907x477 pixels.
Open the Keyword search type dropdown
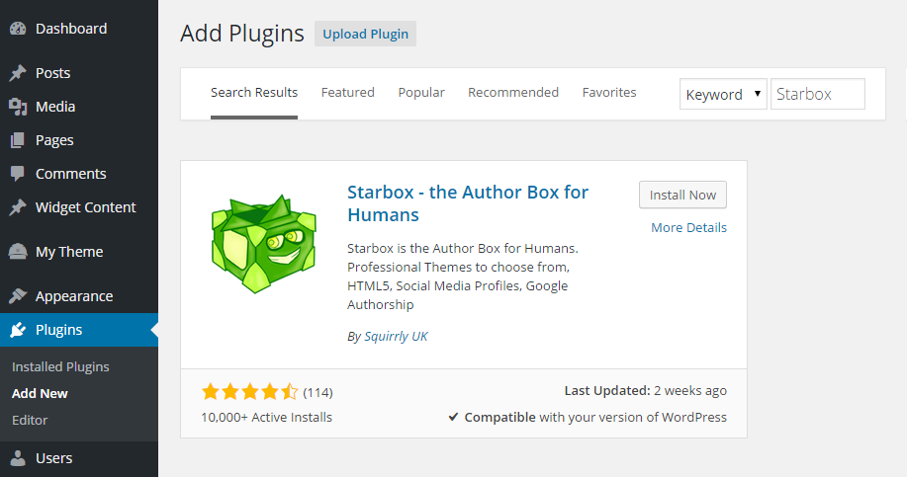(x=723, y=95)
